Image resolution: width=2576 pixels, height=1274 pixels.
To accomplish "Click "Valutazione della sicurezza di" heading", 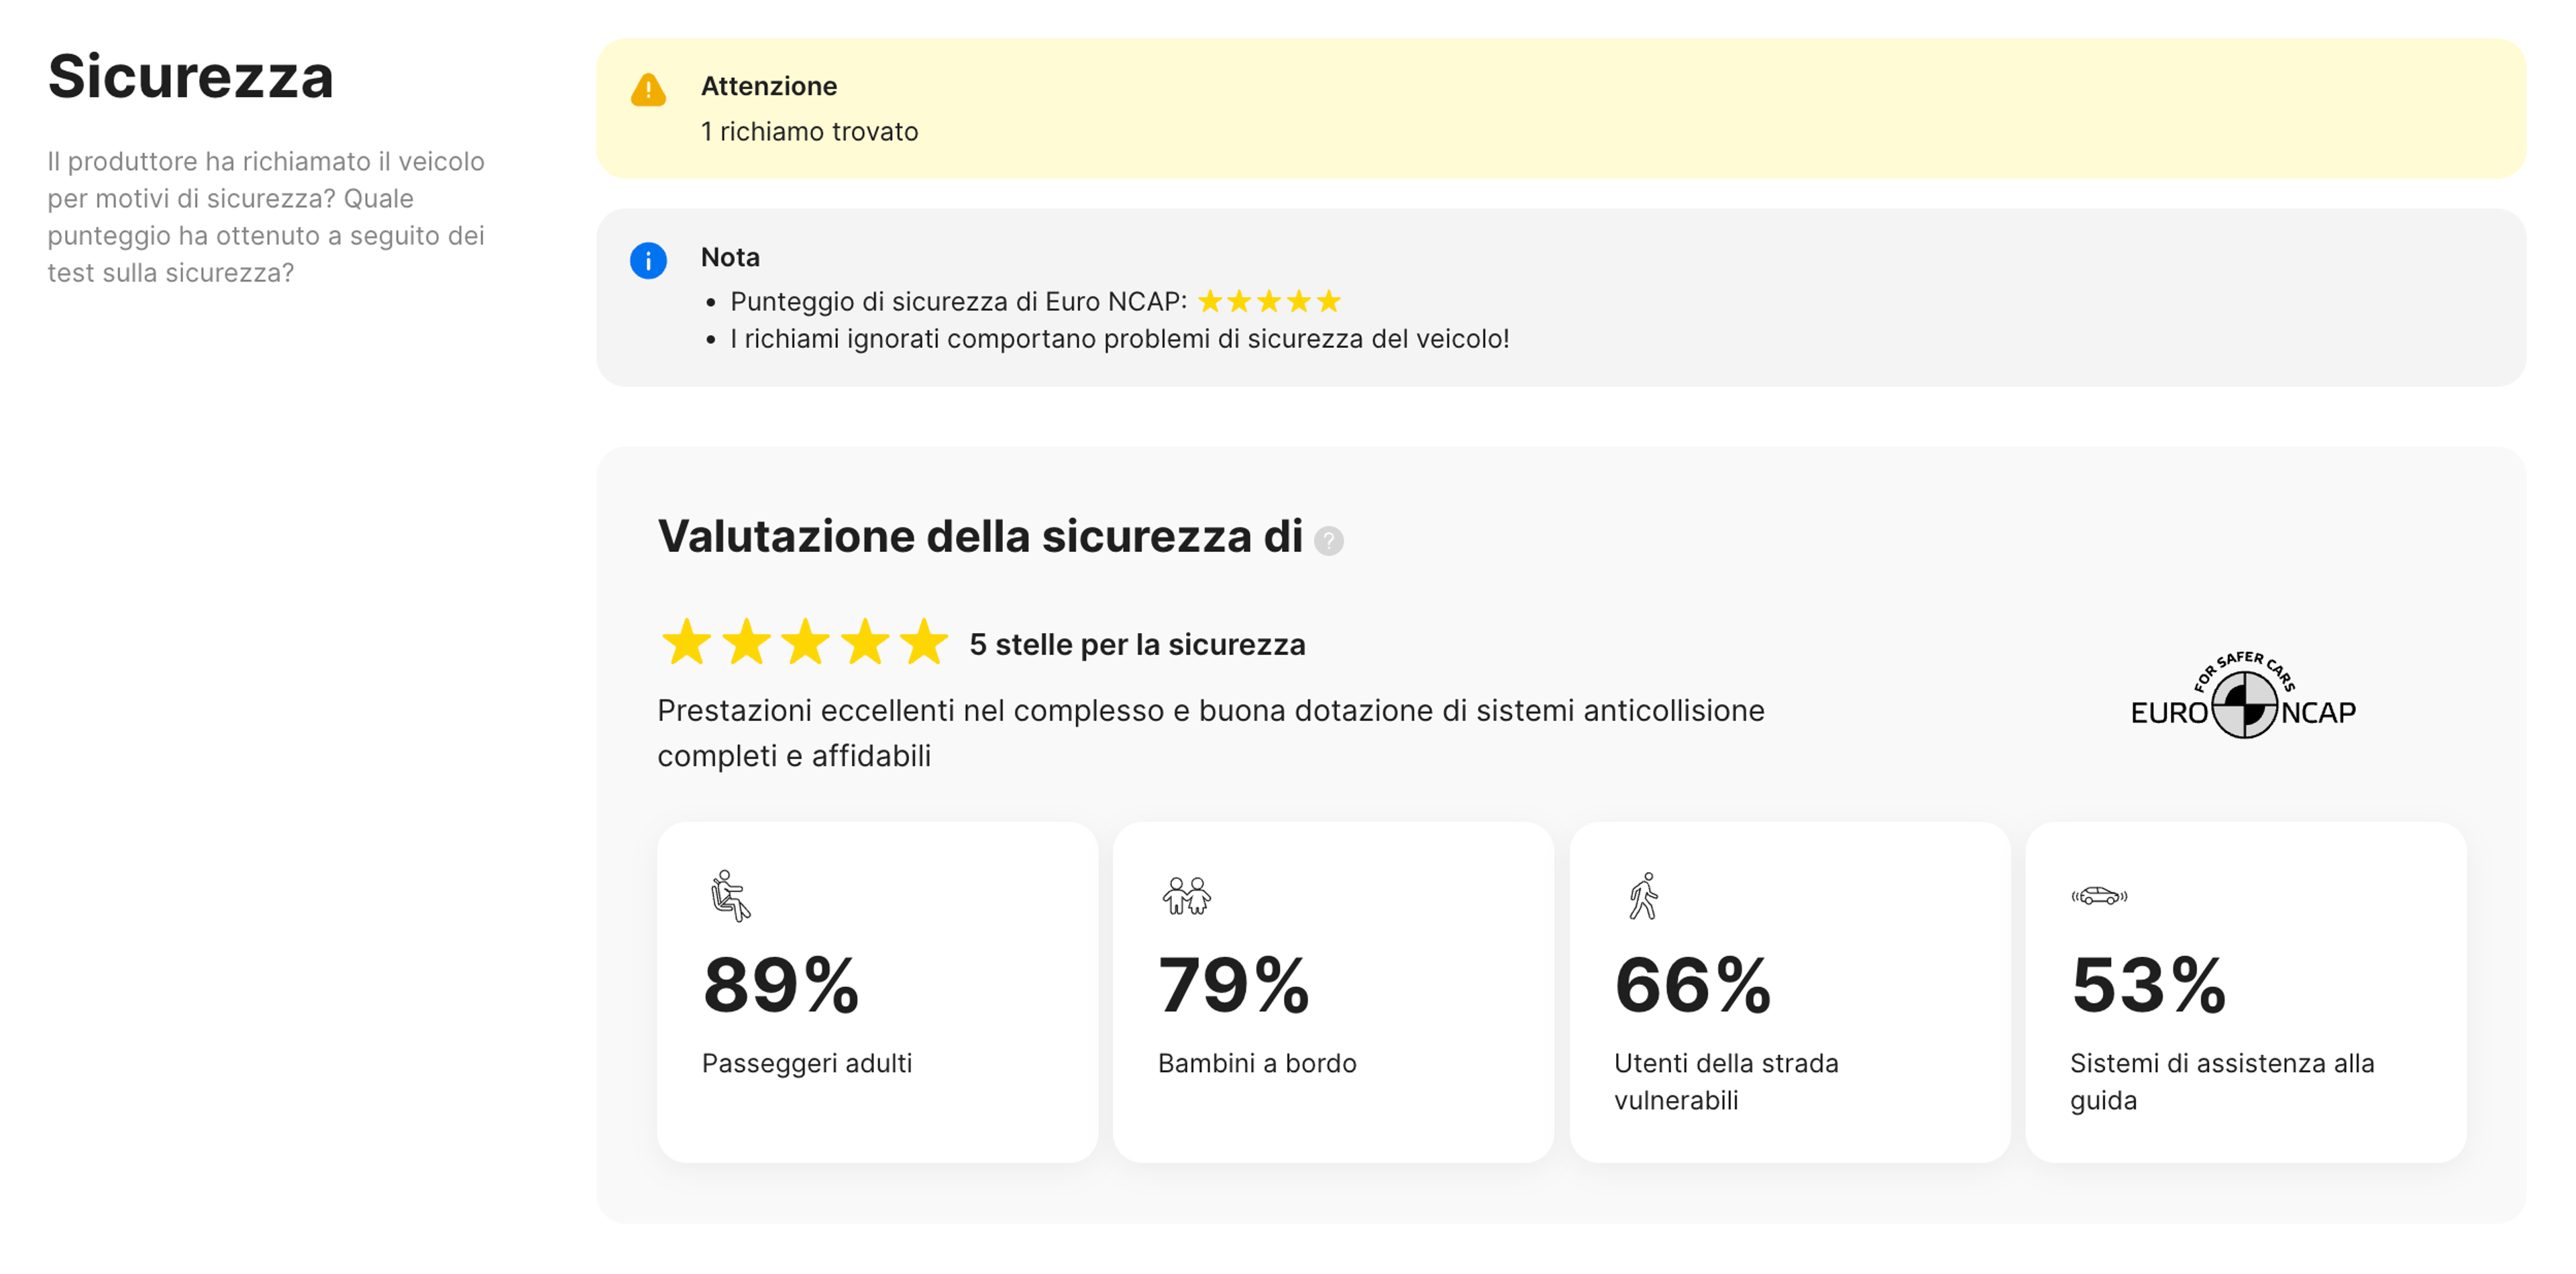I will pyautogui.click(x=980, y=536).
